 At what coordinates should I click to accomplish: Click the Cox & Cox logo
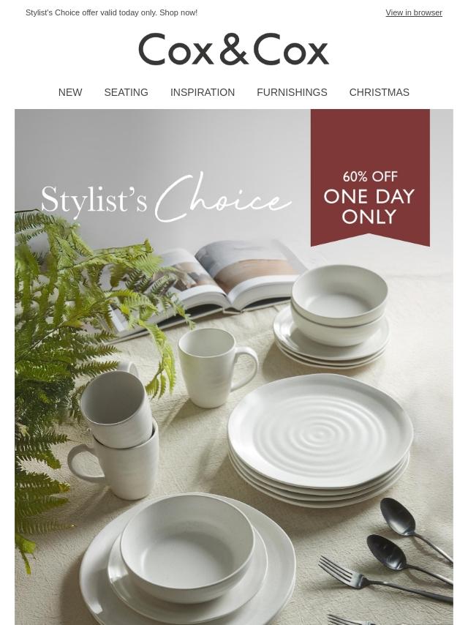(x=234, y=49)
